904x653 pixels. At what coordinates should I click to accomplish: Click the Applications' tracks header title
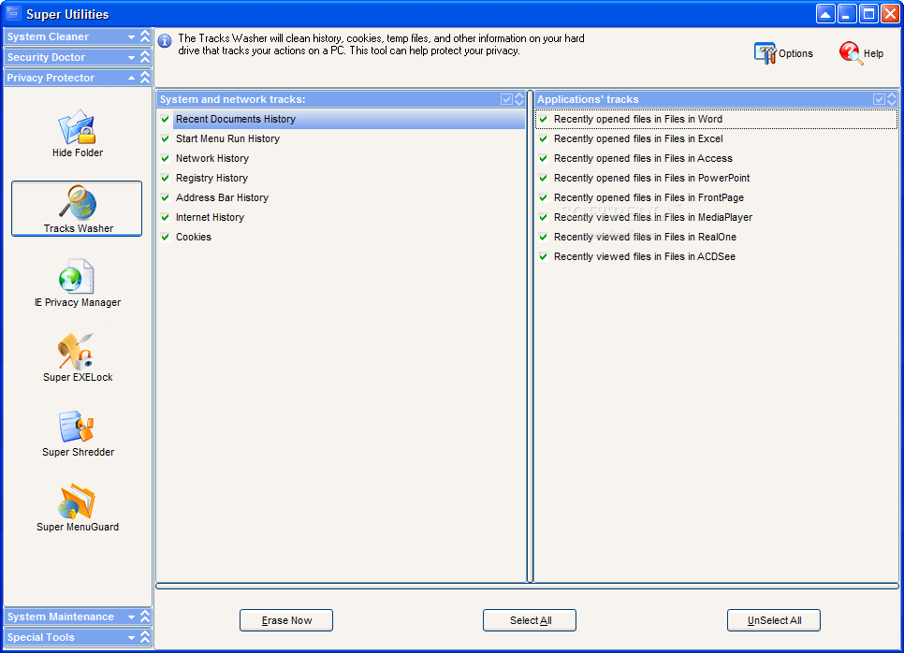[588, 99]
